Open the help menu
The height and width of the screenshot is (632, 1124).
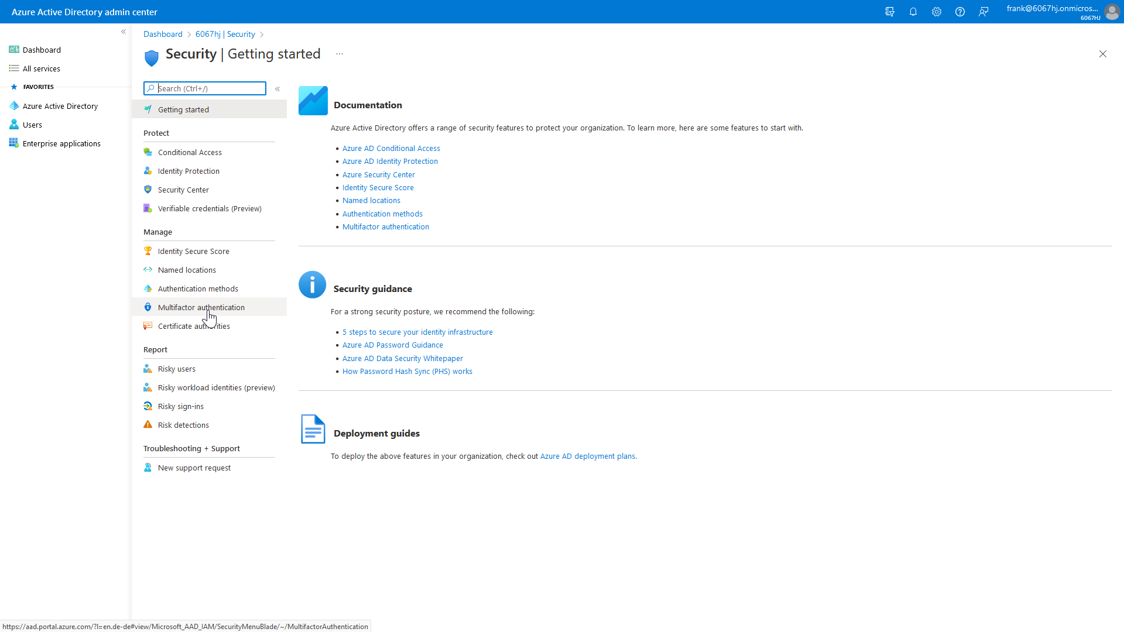(x=960, y=12)
